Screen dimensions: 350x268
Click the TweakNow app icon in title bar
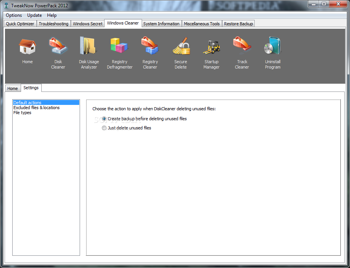click(x=7, y=6)
